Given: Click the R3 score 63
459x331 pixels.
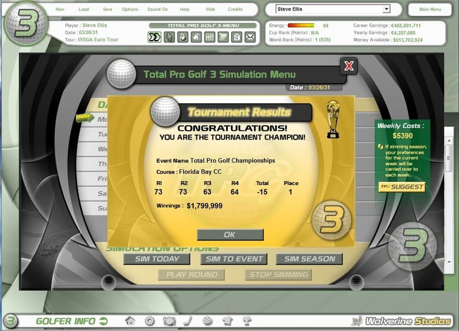Looking at the screenshot, I should coord(207,192).
